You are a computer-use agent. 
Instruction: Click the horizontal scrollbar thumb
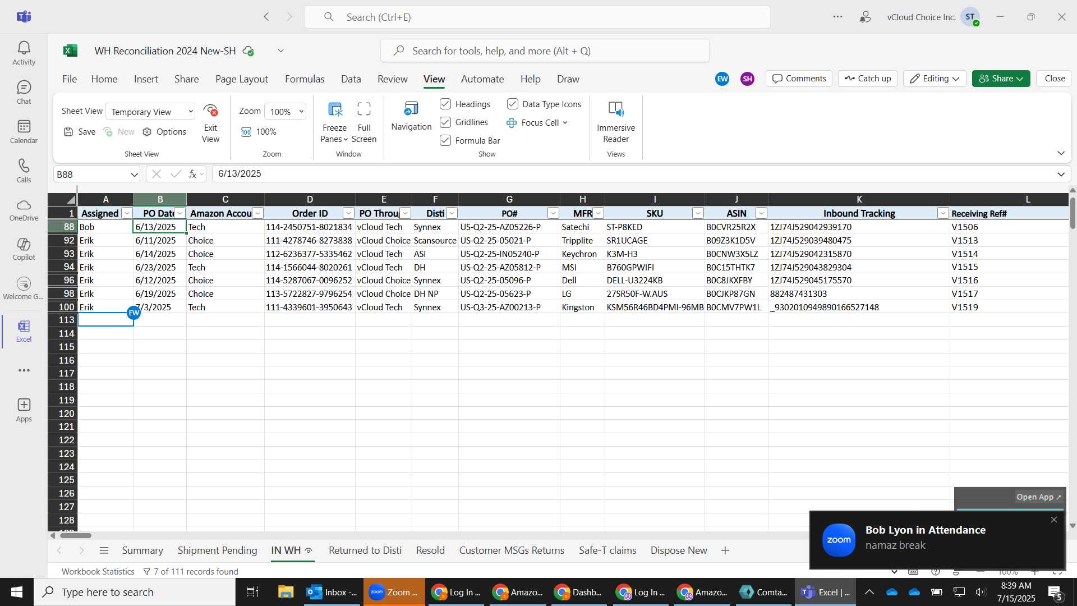(75, 535)
